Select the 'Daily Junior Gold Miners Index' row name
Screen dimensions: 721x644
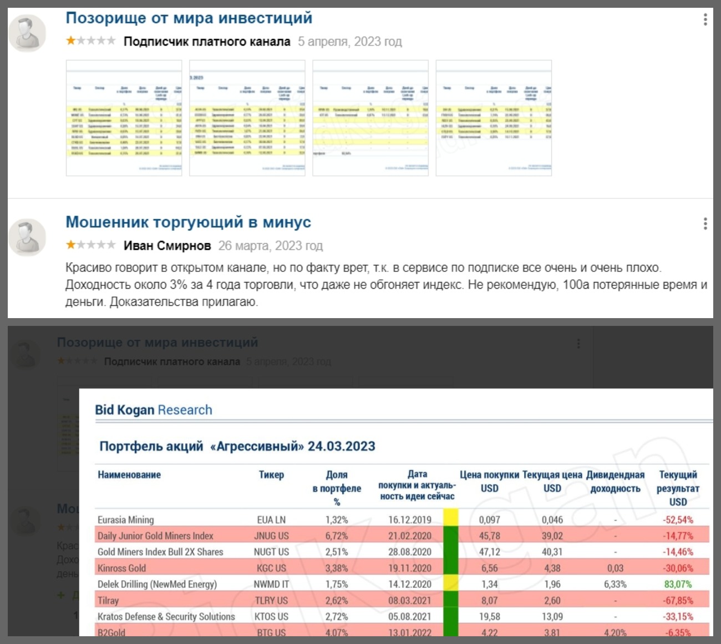(x=155, y=536)
